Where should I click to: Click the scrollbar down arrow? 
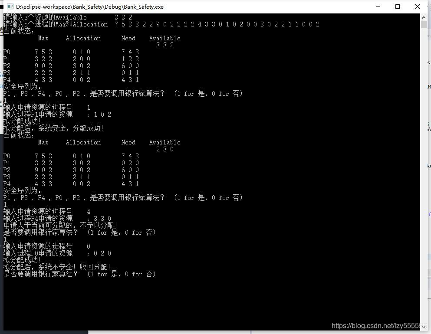coord(424,327)
